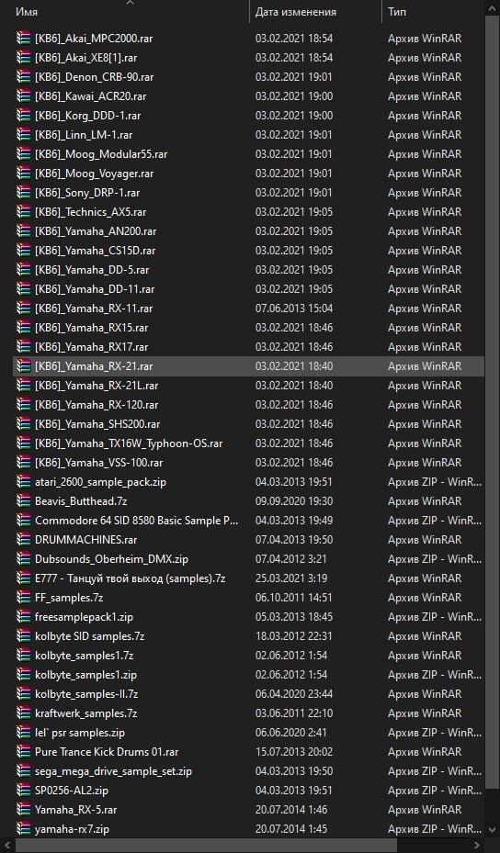Image resolution: width=500 pixels, height=853 pixels.
Task: Click date 06.04.2020 23:44 cell
Action: (x=294, y=694)
